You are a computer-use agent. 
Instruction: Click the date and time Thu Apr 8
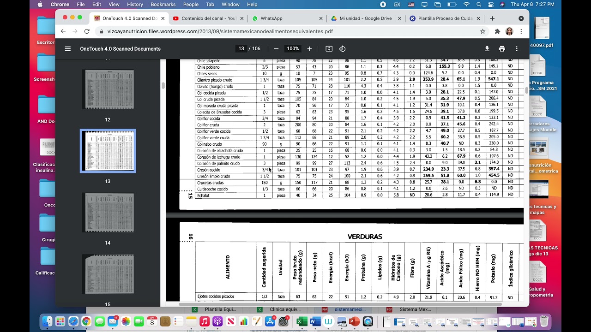tap(532, 4)
